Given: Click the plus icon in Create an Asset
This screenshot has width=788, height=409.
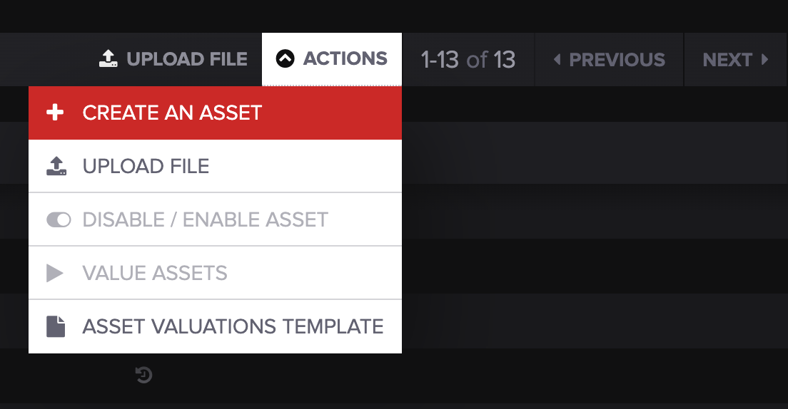Looking at the screenshot, I should click(55, 113).
